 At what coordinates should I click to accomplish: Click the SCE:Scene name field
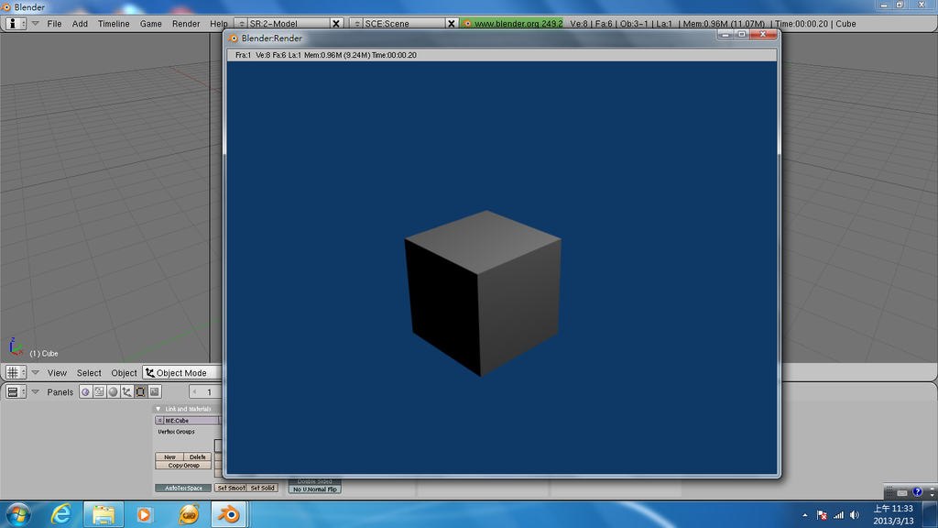pyautogui.click(x=404, y=24)
